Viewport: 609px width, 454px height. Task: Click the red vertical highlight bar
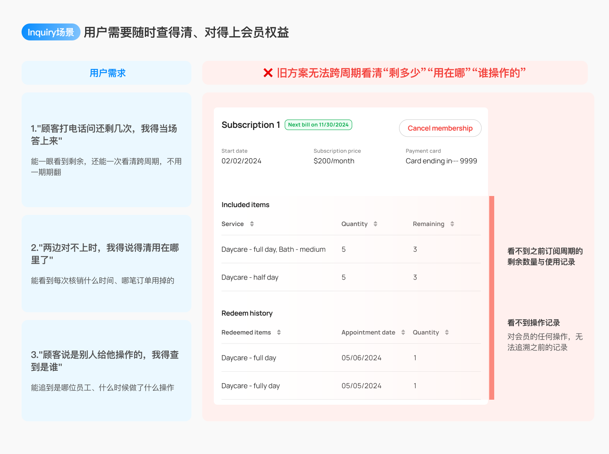pyautogui.click(x=492, y=298)
